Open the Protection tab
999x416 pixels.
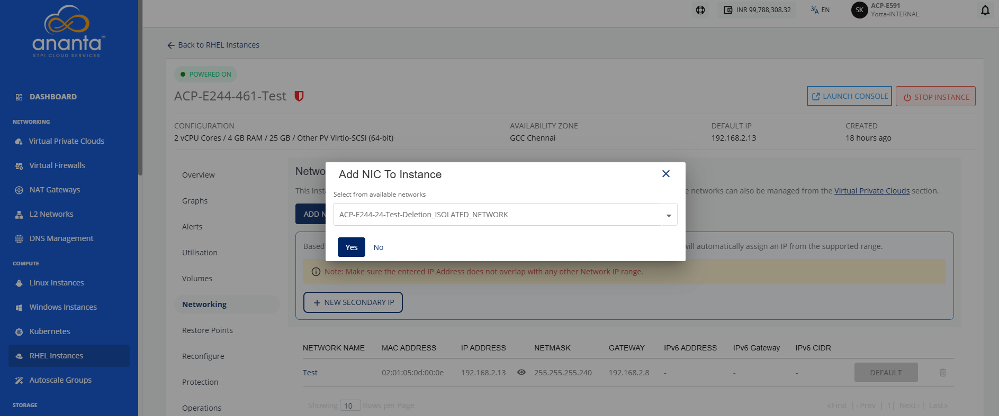click(200, 382)
